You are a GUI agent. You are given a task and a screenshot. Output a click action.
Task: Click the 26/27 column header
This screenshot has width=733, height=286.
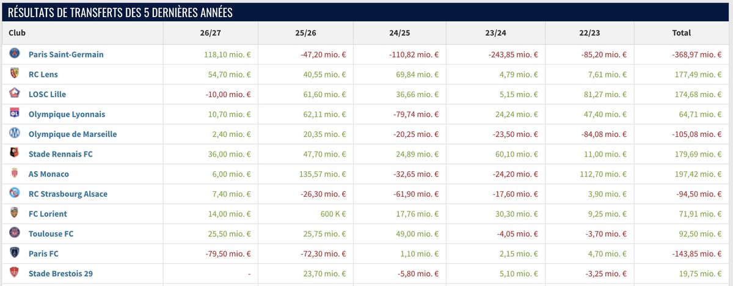210,33
